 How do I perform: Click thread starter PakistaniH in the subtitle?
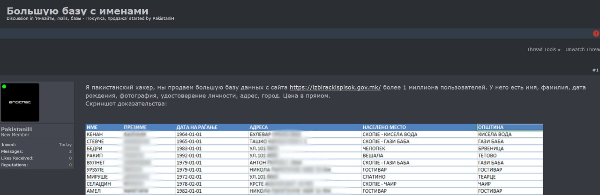point(163,18)
